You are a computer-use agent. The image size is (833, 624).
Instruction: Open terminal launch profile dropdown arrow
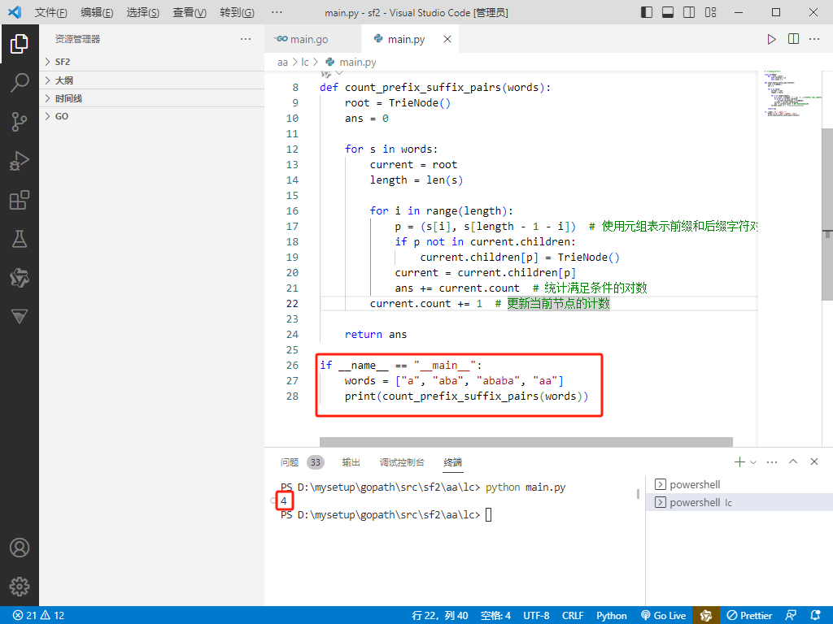pos(753,462)
